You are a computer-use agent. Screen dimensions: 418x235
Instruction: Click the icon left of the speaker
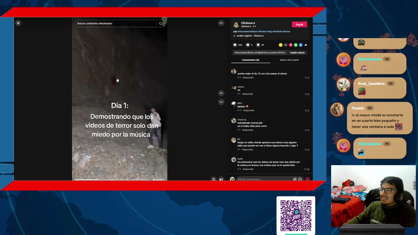(214, 179)
